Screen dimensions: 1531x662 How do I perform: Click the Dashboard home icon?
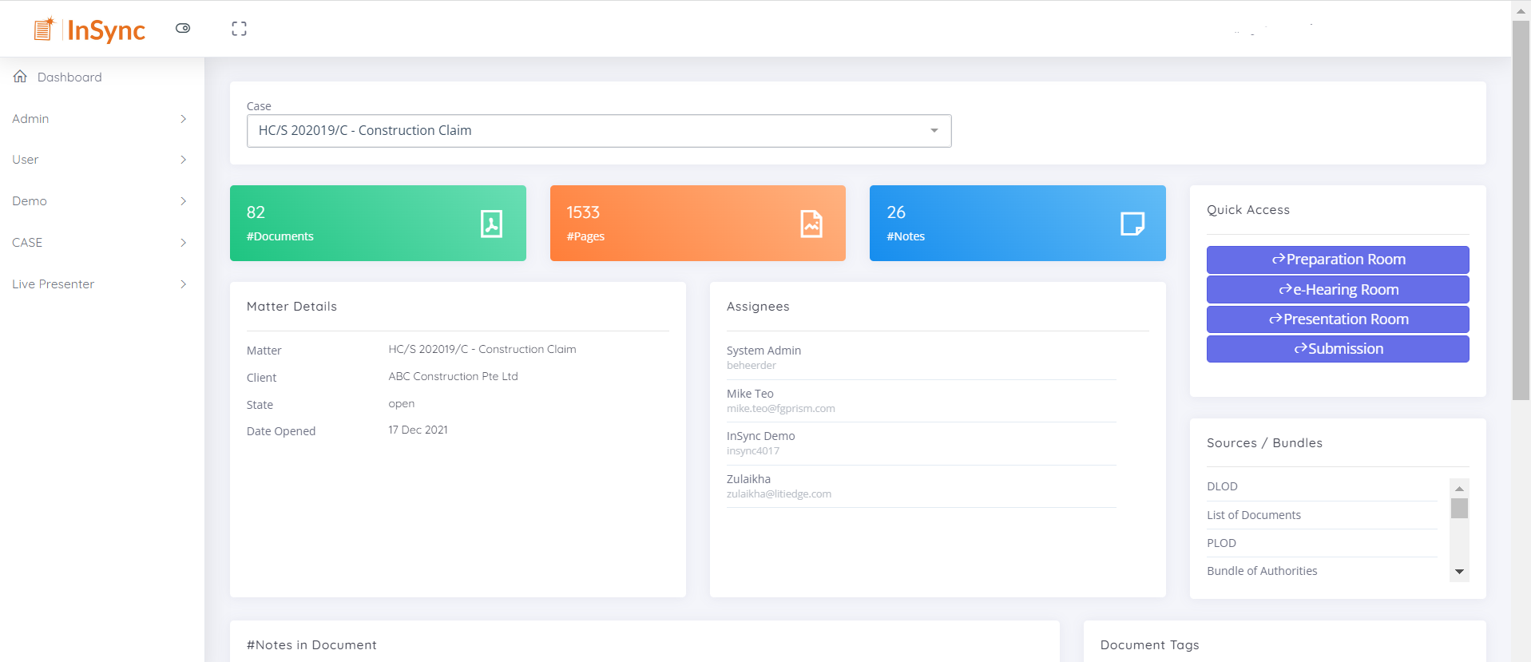[x=20, y=77]
